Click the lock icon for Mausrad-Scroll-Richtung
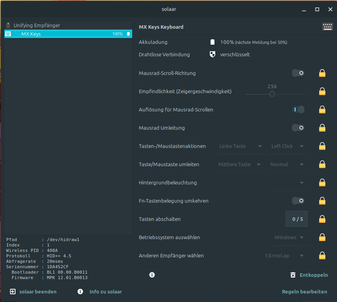The height and width of the screenshot is (302, 337). (322, 73)
